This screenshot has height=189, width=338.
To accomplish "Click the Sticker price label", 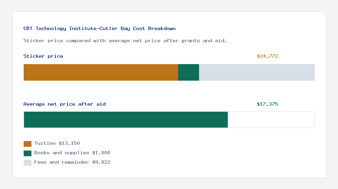I will pyautogui.click(x=43, y=56).
